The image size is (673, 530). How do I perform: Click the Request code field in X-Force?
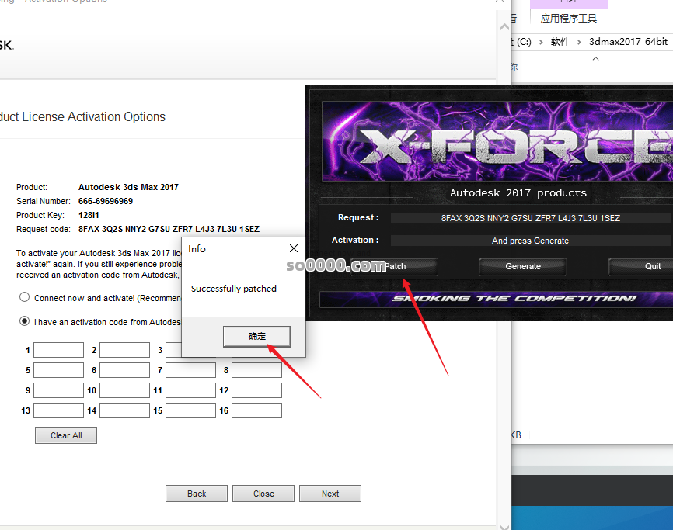(530, 218)
